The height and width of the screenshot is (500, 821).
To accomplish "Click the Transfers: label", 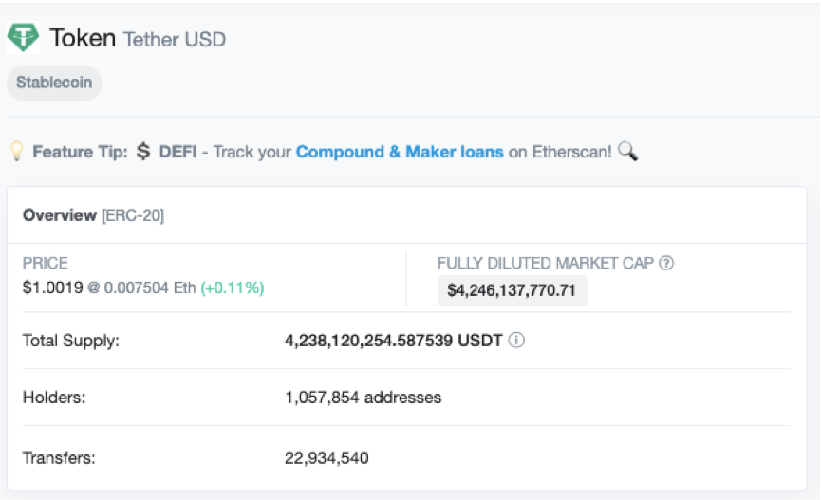I will coord(59,458).
